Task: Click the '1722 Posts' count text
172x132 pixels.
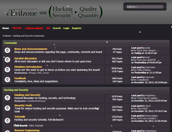Action: point(117,117)
